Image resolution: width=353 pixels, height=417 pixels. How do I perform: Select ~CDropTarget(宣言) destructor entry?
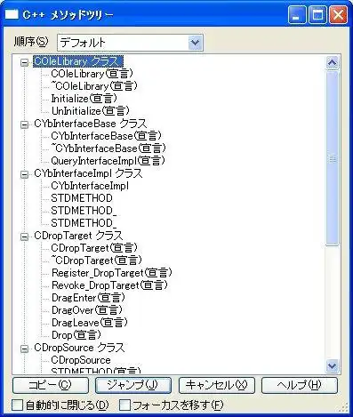click(97, 261)
